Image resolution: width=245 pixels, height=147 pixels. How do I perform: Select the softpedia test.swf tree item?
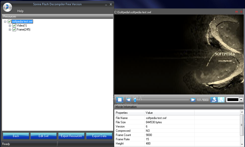coord(22,21)
